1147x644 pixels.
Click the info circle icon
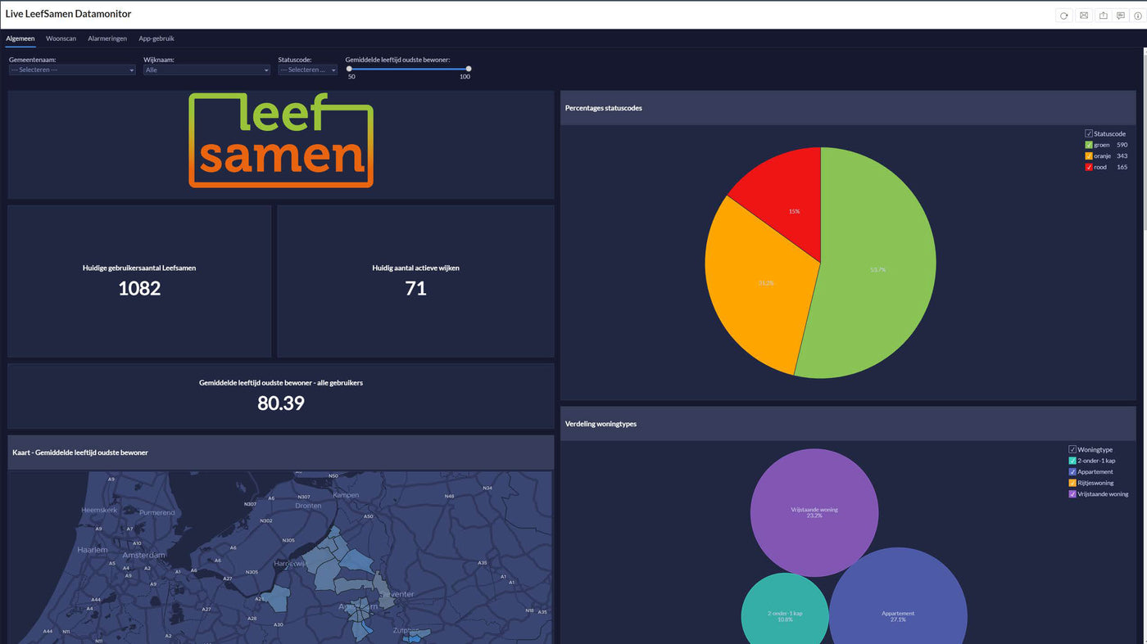tap(1138, 16)
